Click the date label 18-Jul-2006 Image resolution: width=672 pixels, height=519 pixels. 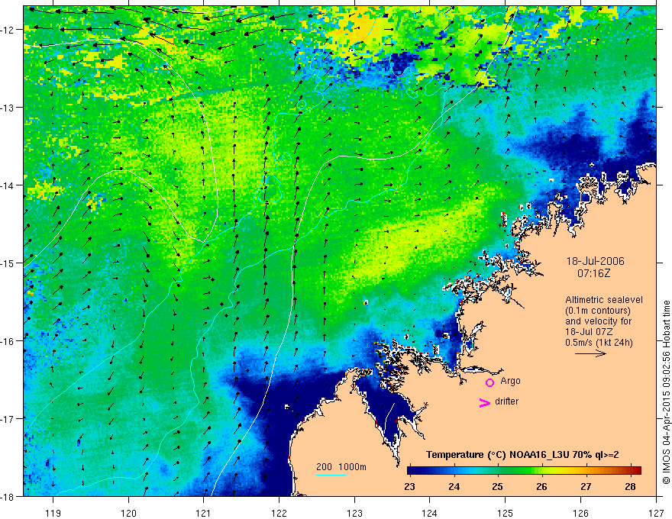(x=596, y=261)
